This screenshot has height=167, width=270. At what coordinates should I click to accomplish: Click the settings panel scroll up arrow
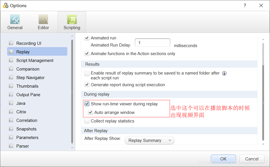[263, 39]
